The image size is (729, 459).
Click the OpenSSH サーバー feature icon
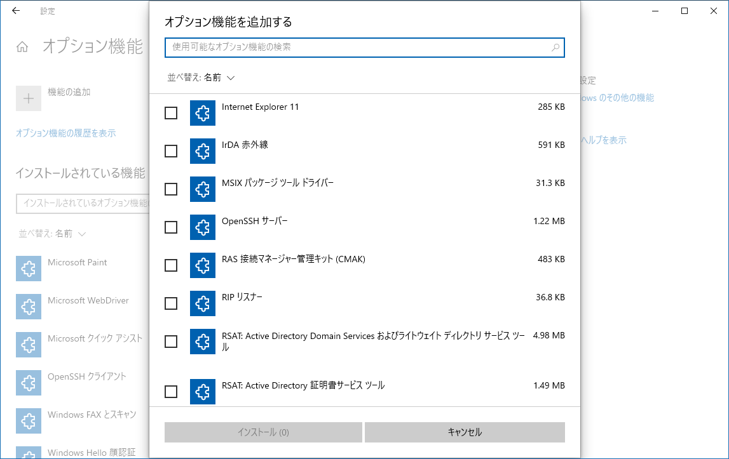coord(202,227)
